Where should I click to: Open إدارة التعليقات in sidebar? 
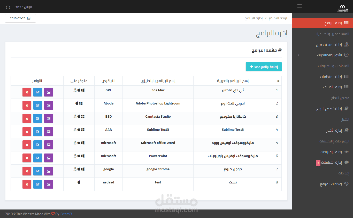pos(323,162)
